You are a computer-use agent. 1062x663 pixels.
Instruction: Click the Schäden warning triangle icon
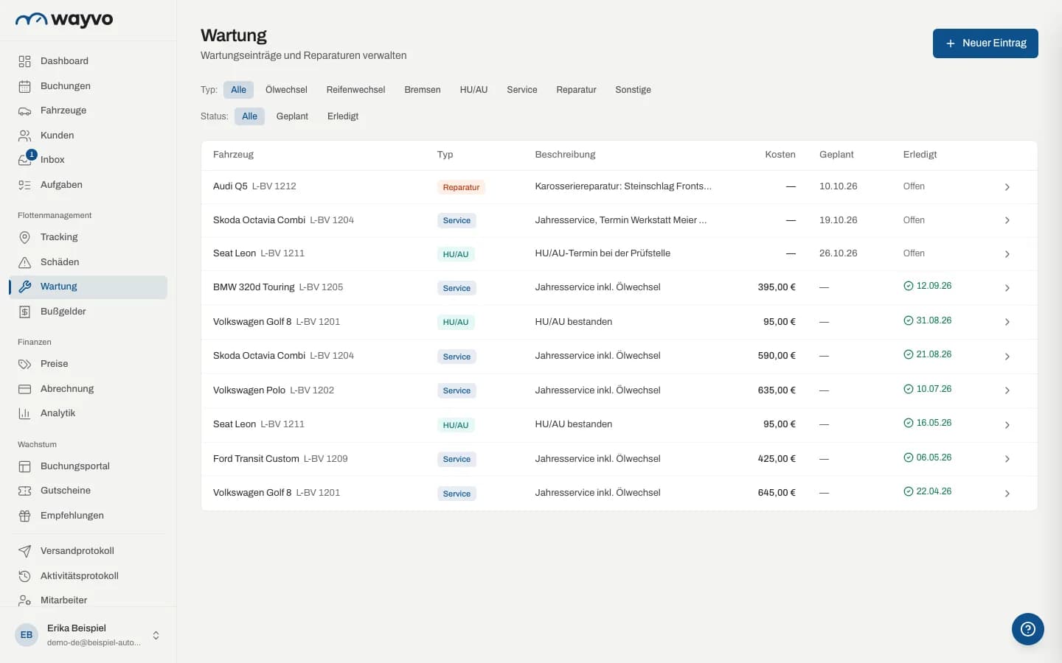(24, 262)
